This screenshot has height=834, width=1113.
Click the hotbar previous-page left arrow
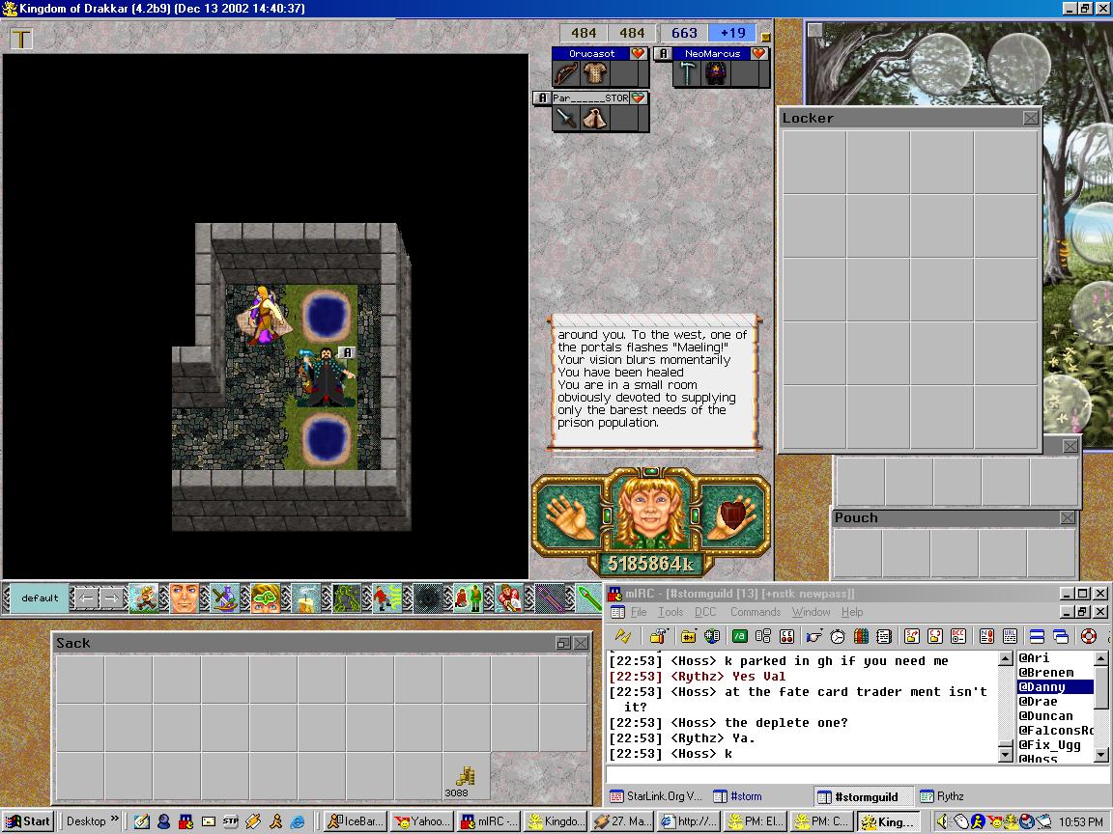[x=87, y=598]
